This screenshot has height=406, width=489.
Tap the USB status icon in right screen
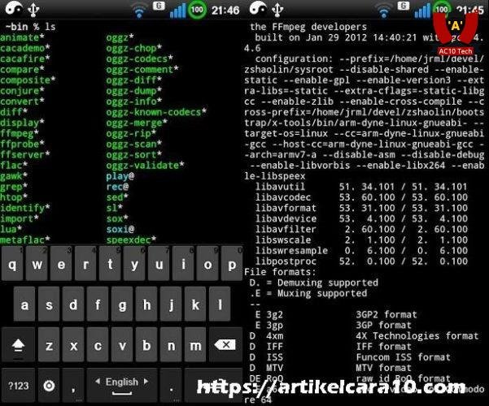[277, 10]
